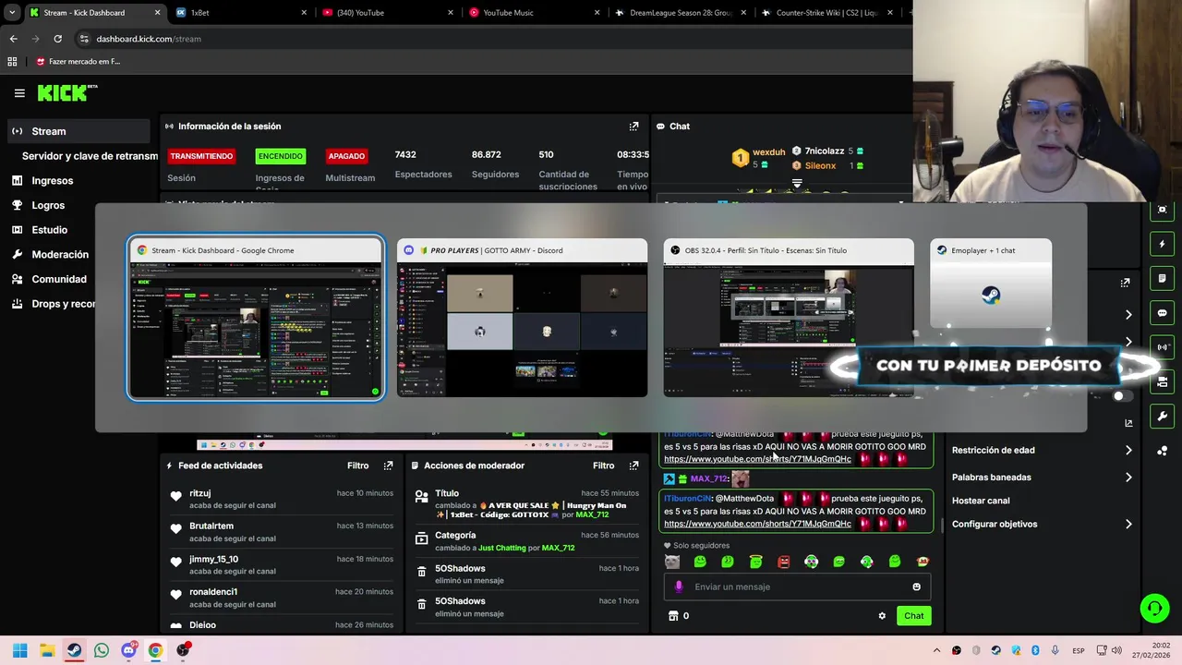1182x665 pixels.
Task: Select Brutairtem follow event
Action: (280, 532)
